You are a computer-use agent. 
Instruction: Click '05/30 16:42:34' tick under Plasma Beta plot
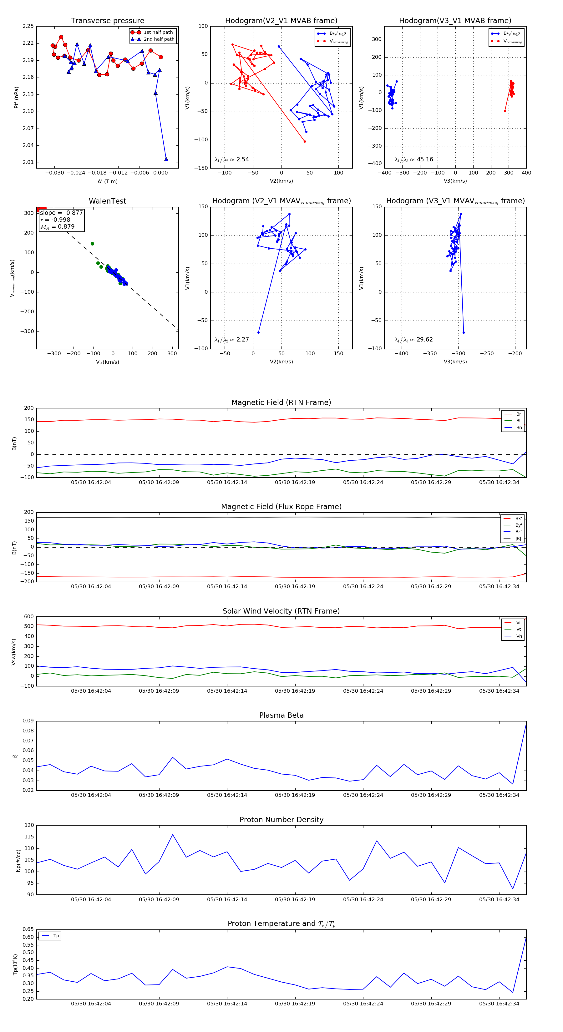(499, 795)
